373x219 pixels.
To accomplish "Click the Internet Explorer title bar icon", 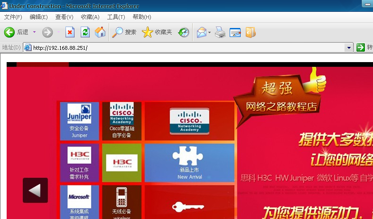I will (x=4, y=6).
